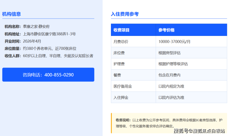Select the 餐费 table cell
This screenshot has height=136, width=230.
[133, 75]
